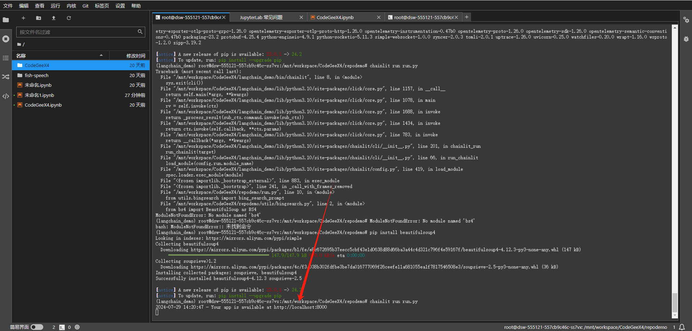Click the new launcher plus icon

(23, 18)
